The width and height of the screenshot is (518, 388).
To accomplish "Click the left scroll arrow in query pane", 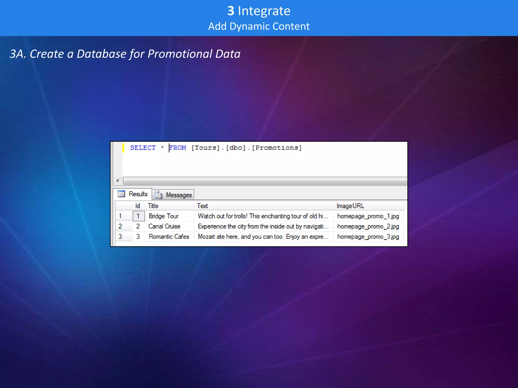I will (118, 181).
